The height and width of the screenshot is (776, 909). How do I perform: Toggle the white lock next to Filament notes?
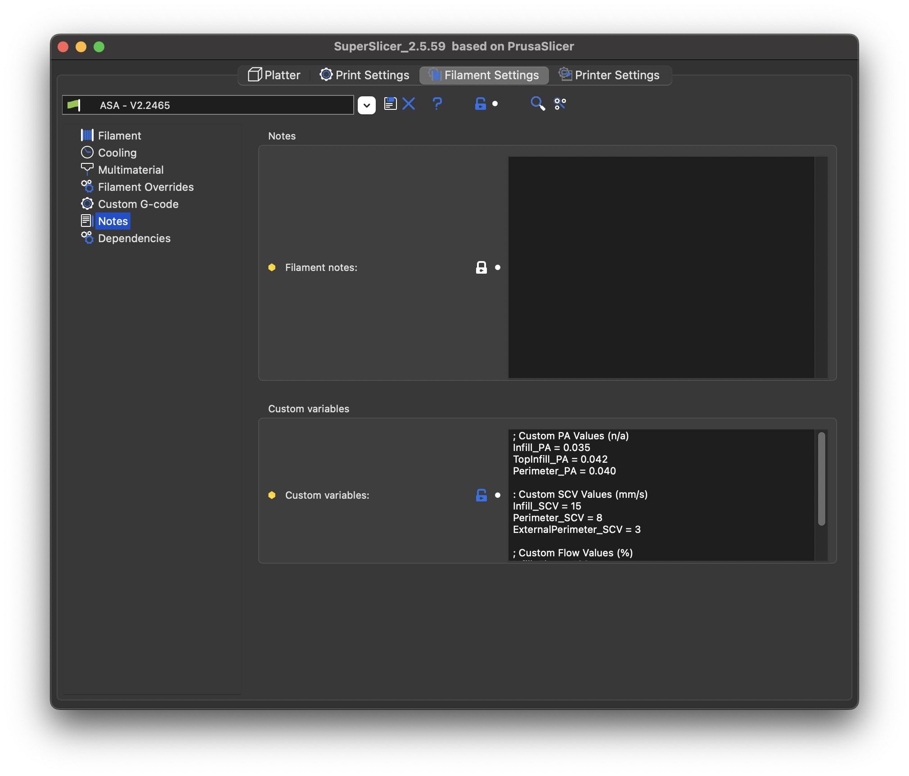(x=481, y=267)
